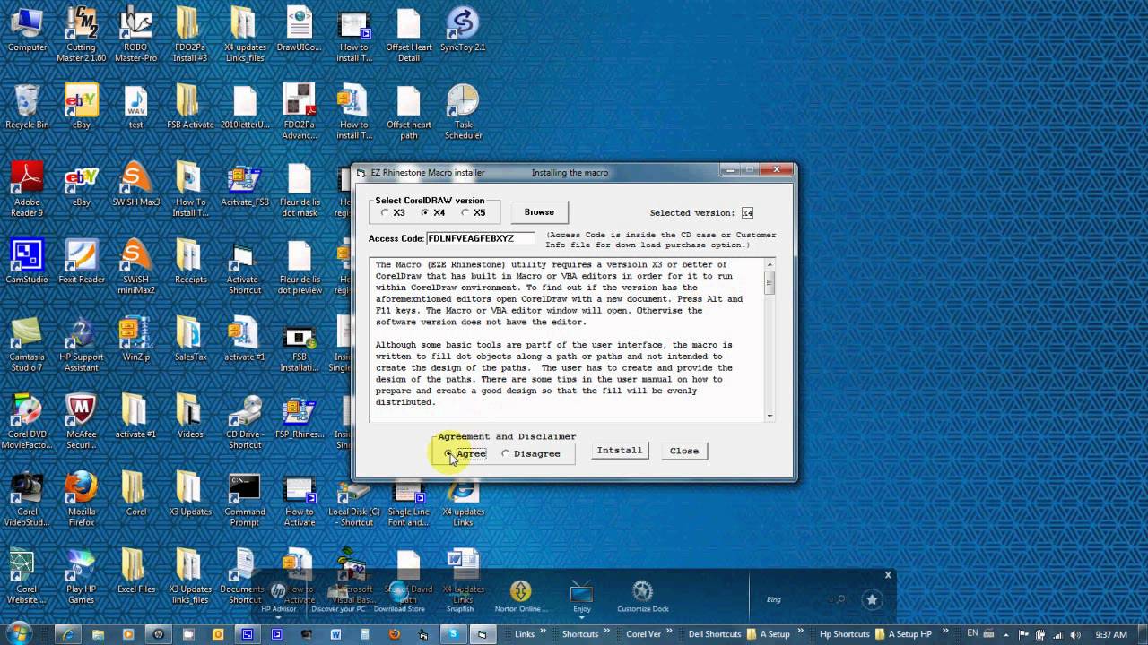Open the X3 Updates folder
Screen dimensions: 1148x645
[190, 494]
